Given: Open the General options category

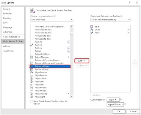Looking at the screenshot, I should pyautogui.click(x=7, y=9).
